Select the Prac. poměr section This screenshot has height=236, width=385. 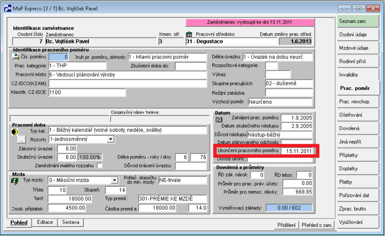pos(358,88)
